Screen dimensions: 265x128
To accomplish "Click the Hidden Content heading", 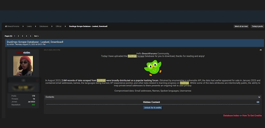I will point(151,102).
